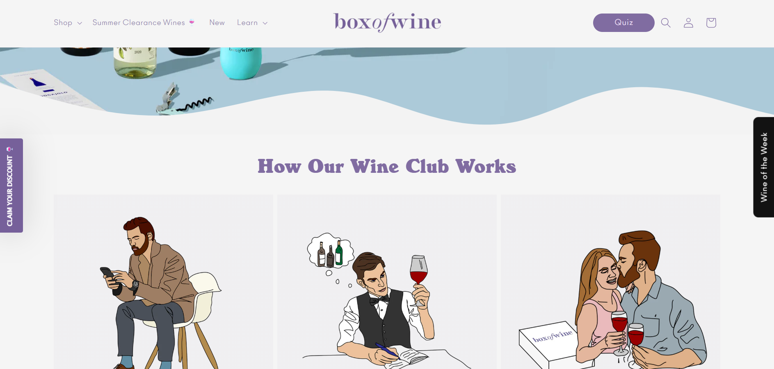Open the Wine of the Week side tab
Image resolution: width=774 pixels, height=369 pixels.
763,167
